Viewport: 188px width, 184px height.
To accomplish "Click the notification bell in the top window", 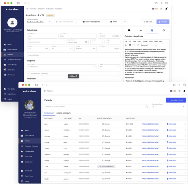I will tap(166, 9).
